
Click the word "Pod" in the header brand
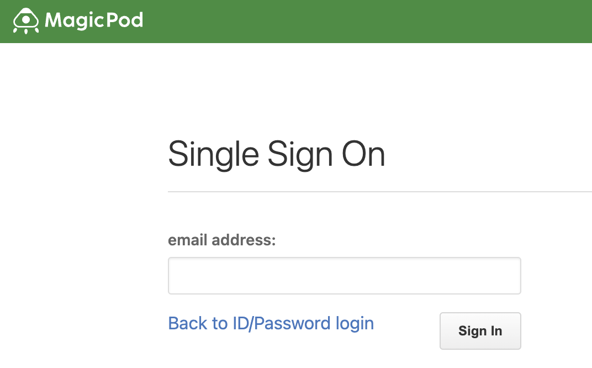[x=125, y=20]
